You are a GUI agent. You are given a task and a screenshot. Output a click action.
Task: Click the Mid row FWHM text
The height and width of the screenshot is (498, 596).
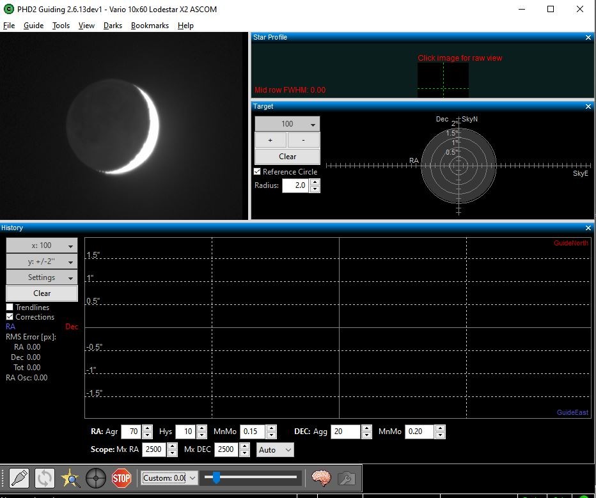(x=290, y=90)
